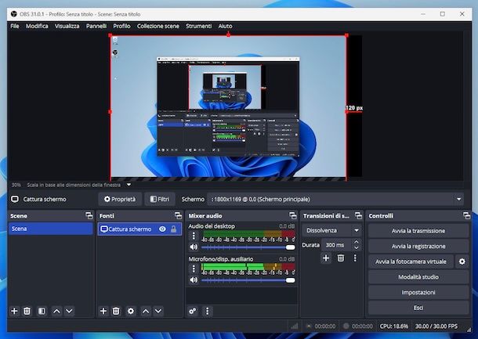Move source down in Fonti panel

point(158,311)
